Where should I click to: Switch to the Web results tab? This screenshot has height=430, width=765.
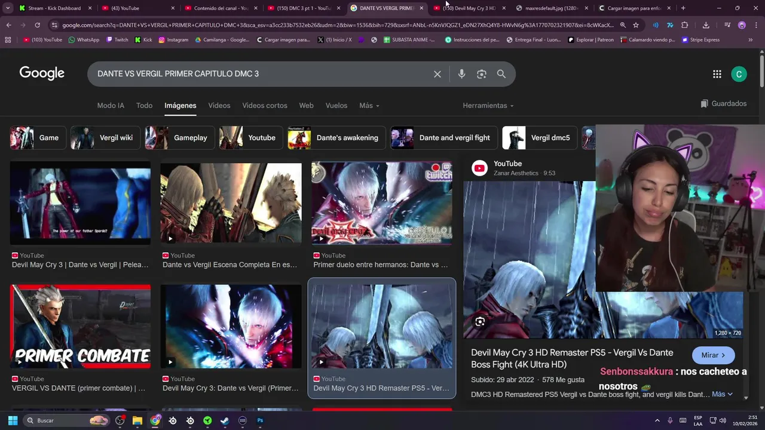(306, 105)
